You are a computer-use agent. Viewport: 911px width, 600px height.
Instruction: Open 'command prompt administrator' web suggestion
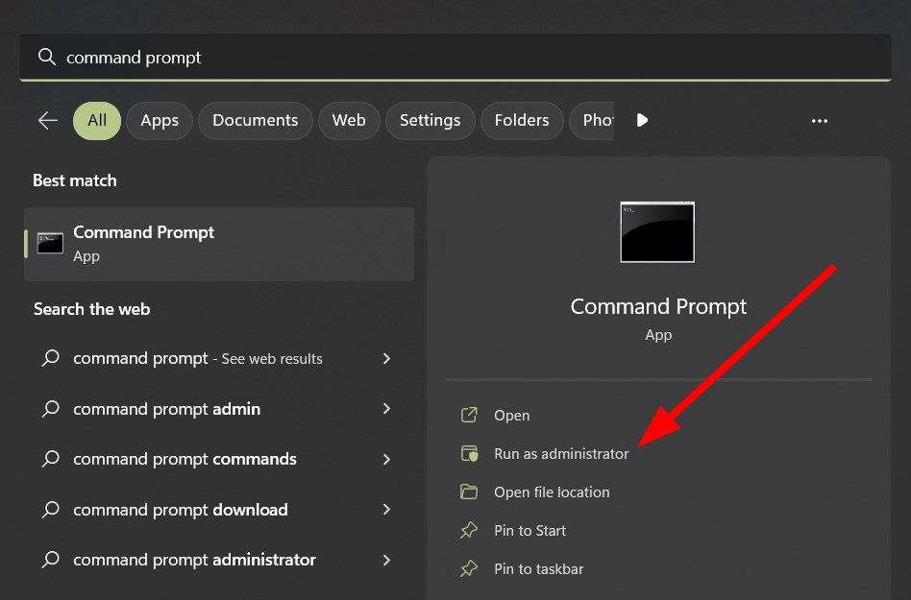[x=194, y=560]
